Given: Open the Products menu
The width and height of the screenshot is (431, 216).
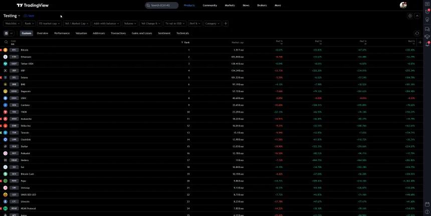Looking at the screenshot, I should click(x=189, y=5).
